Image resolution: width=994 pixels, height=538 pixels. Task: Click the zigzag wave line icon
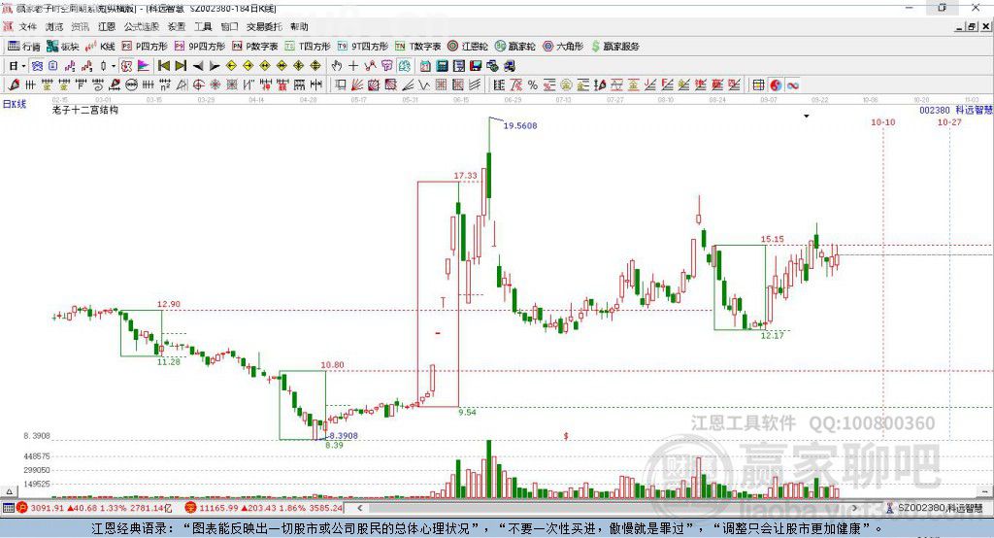[x=370, y=66]
